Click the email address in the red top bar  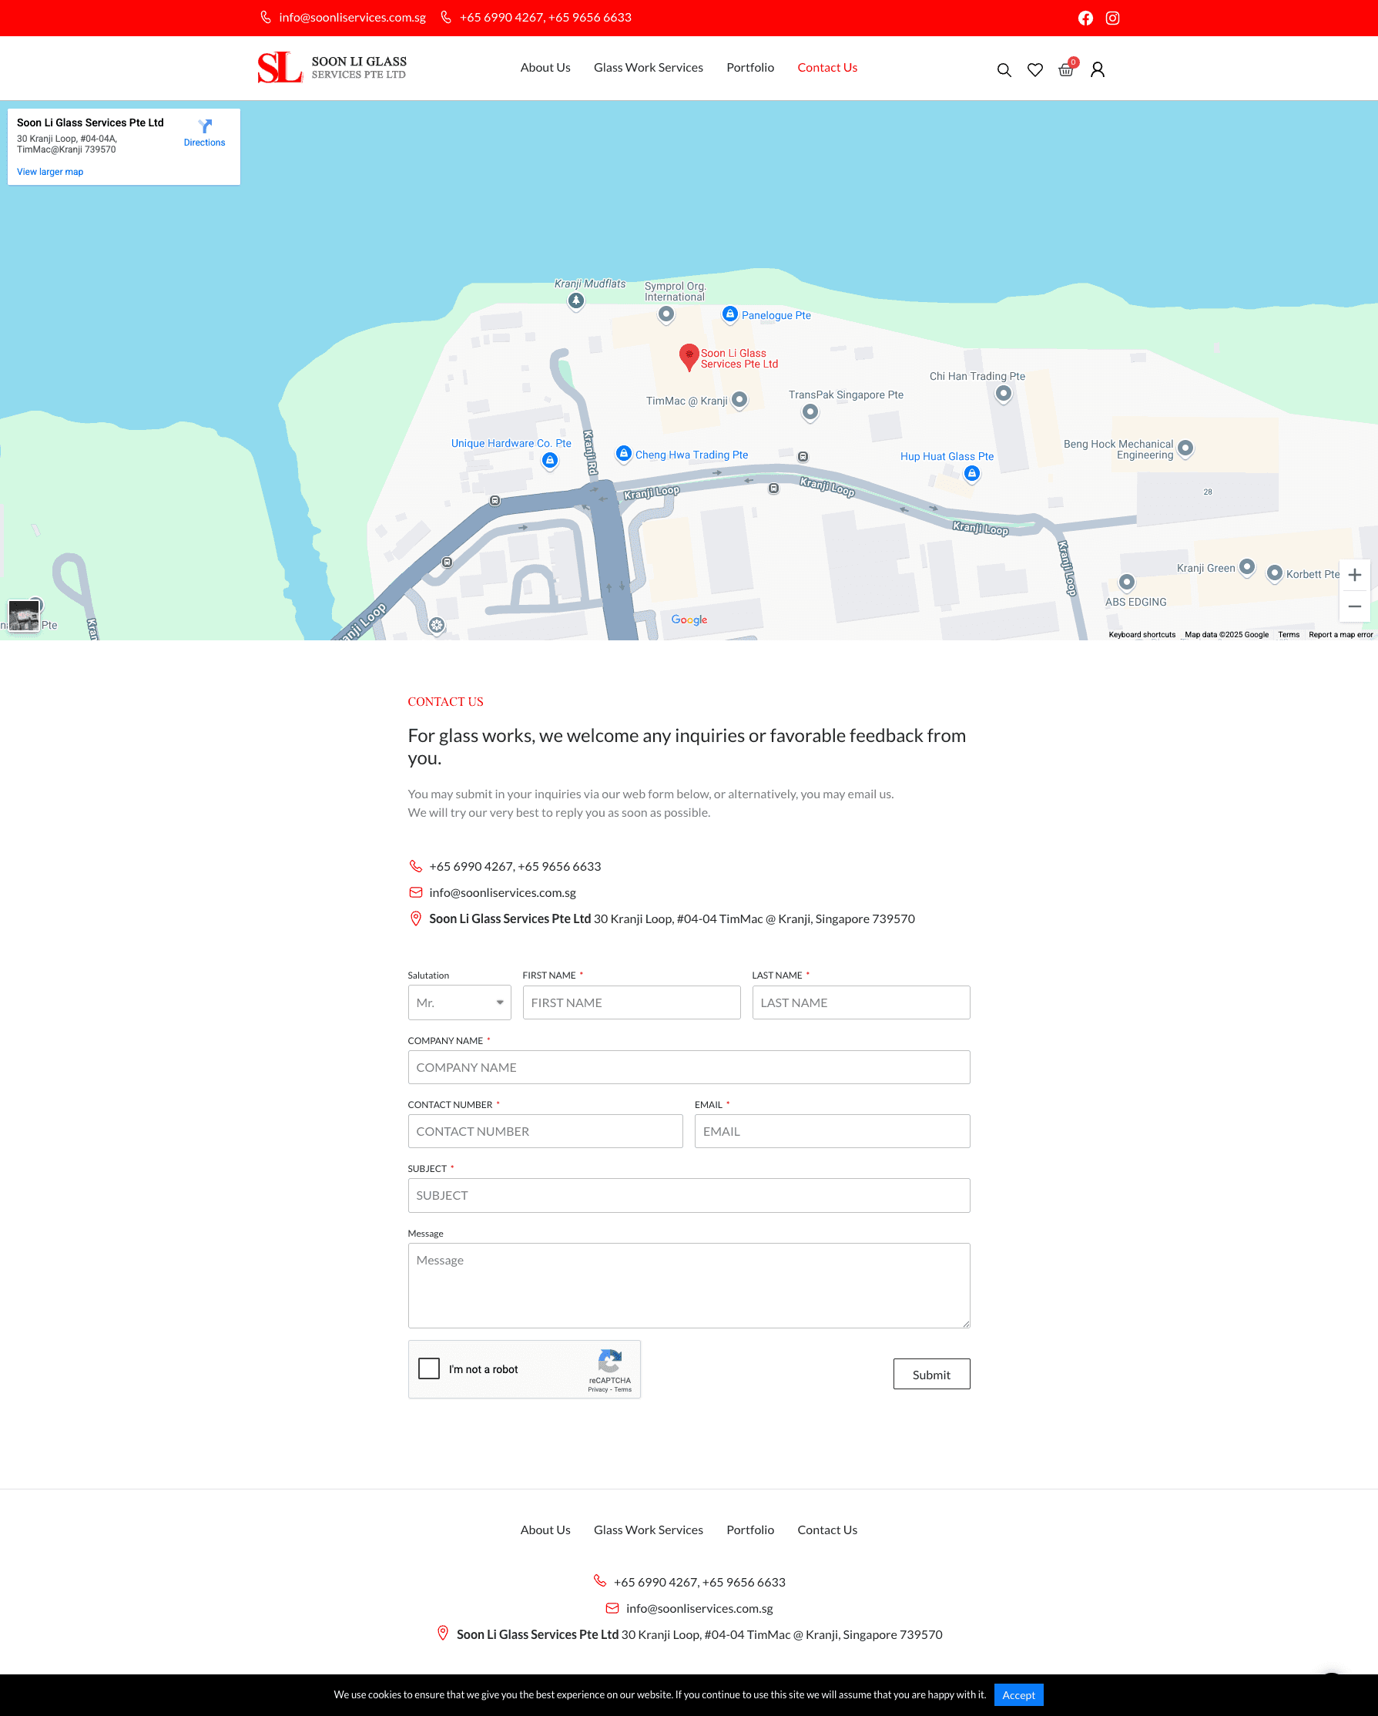(352, 18)
